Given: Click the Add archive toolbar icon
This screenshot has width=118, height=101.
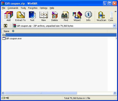Looking at the screenshot, I should coord(9,16).
